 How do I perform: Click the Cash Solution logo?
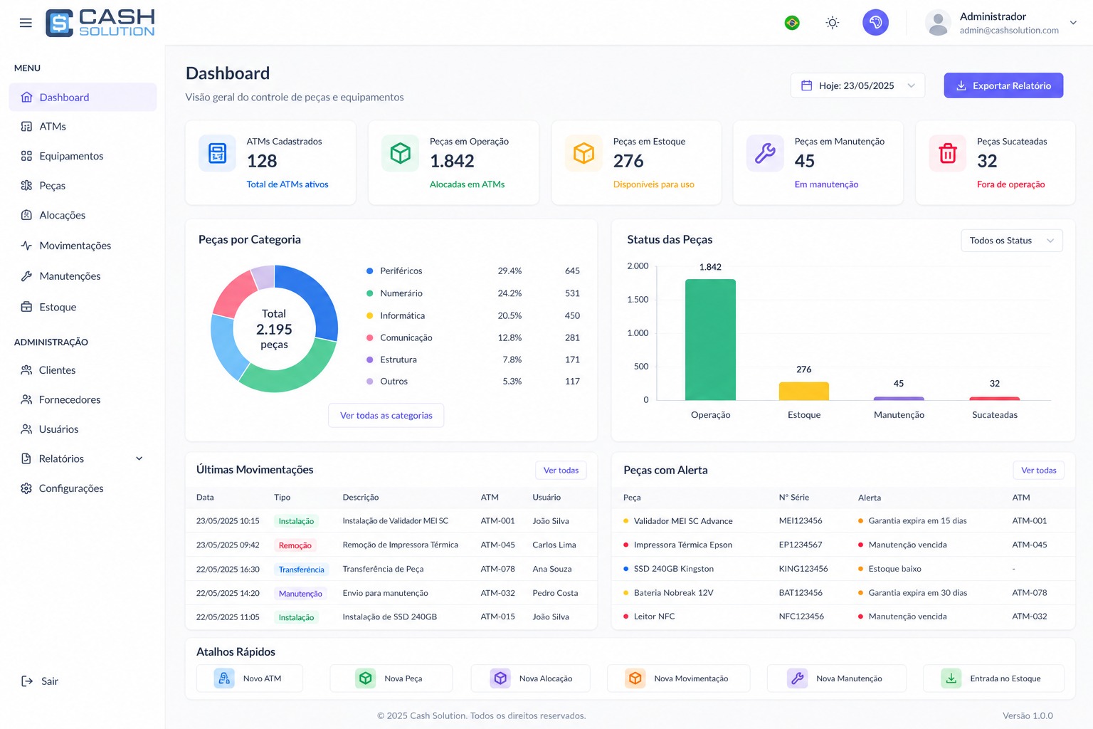click(100, 23)
